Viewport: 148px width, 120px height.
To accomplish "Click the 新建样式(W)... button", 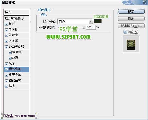I will pos(131,26).
